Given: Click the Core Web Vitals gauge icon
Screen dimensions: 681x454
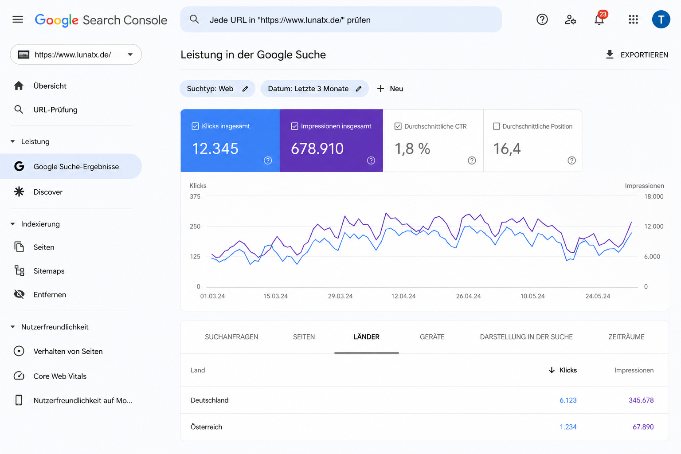Looking at the screenshot, I should click(x=19, y=376).
